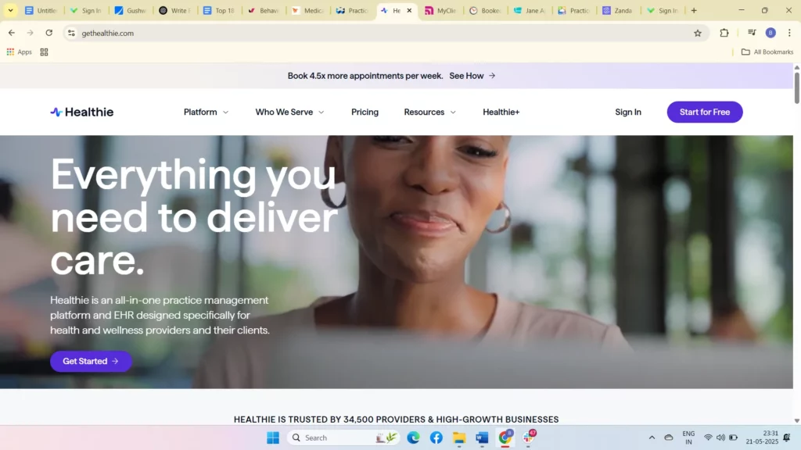Click the Healthie logo in the header
Screen dimensions: 801x450
tap(82, 112)
